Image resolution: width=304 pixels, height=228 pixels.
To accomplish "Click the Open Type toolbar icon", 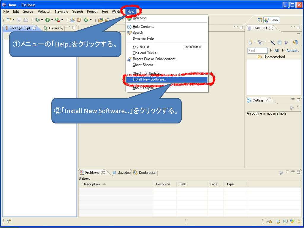I will coord(100,20).
